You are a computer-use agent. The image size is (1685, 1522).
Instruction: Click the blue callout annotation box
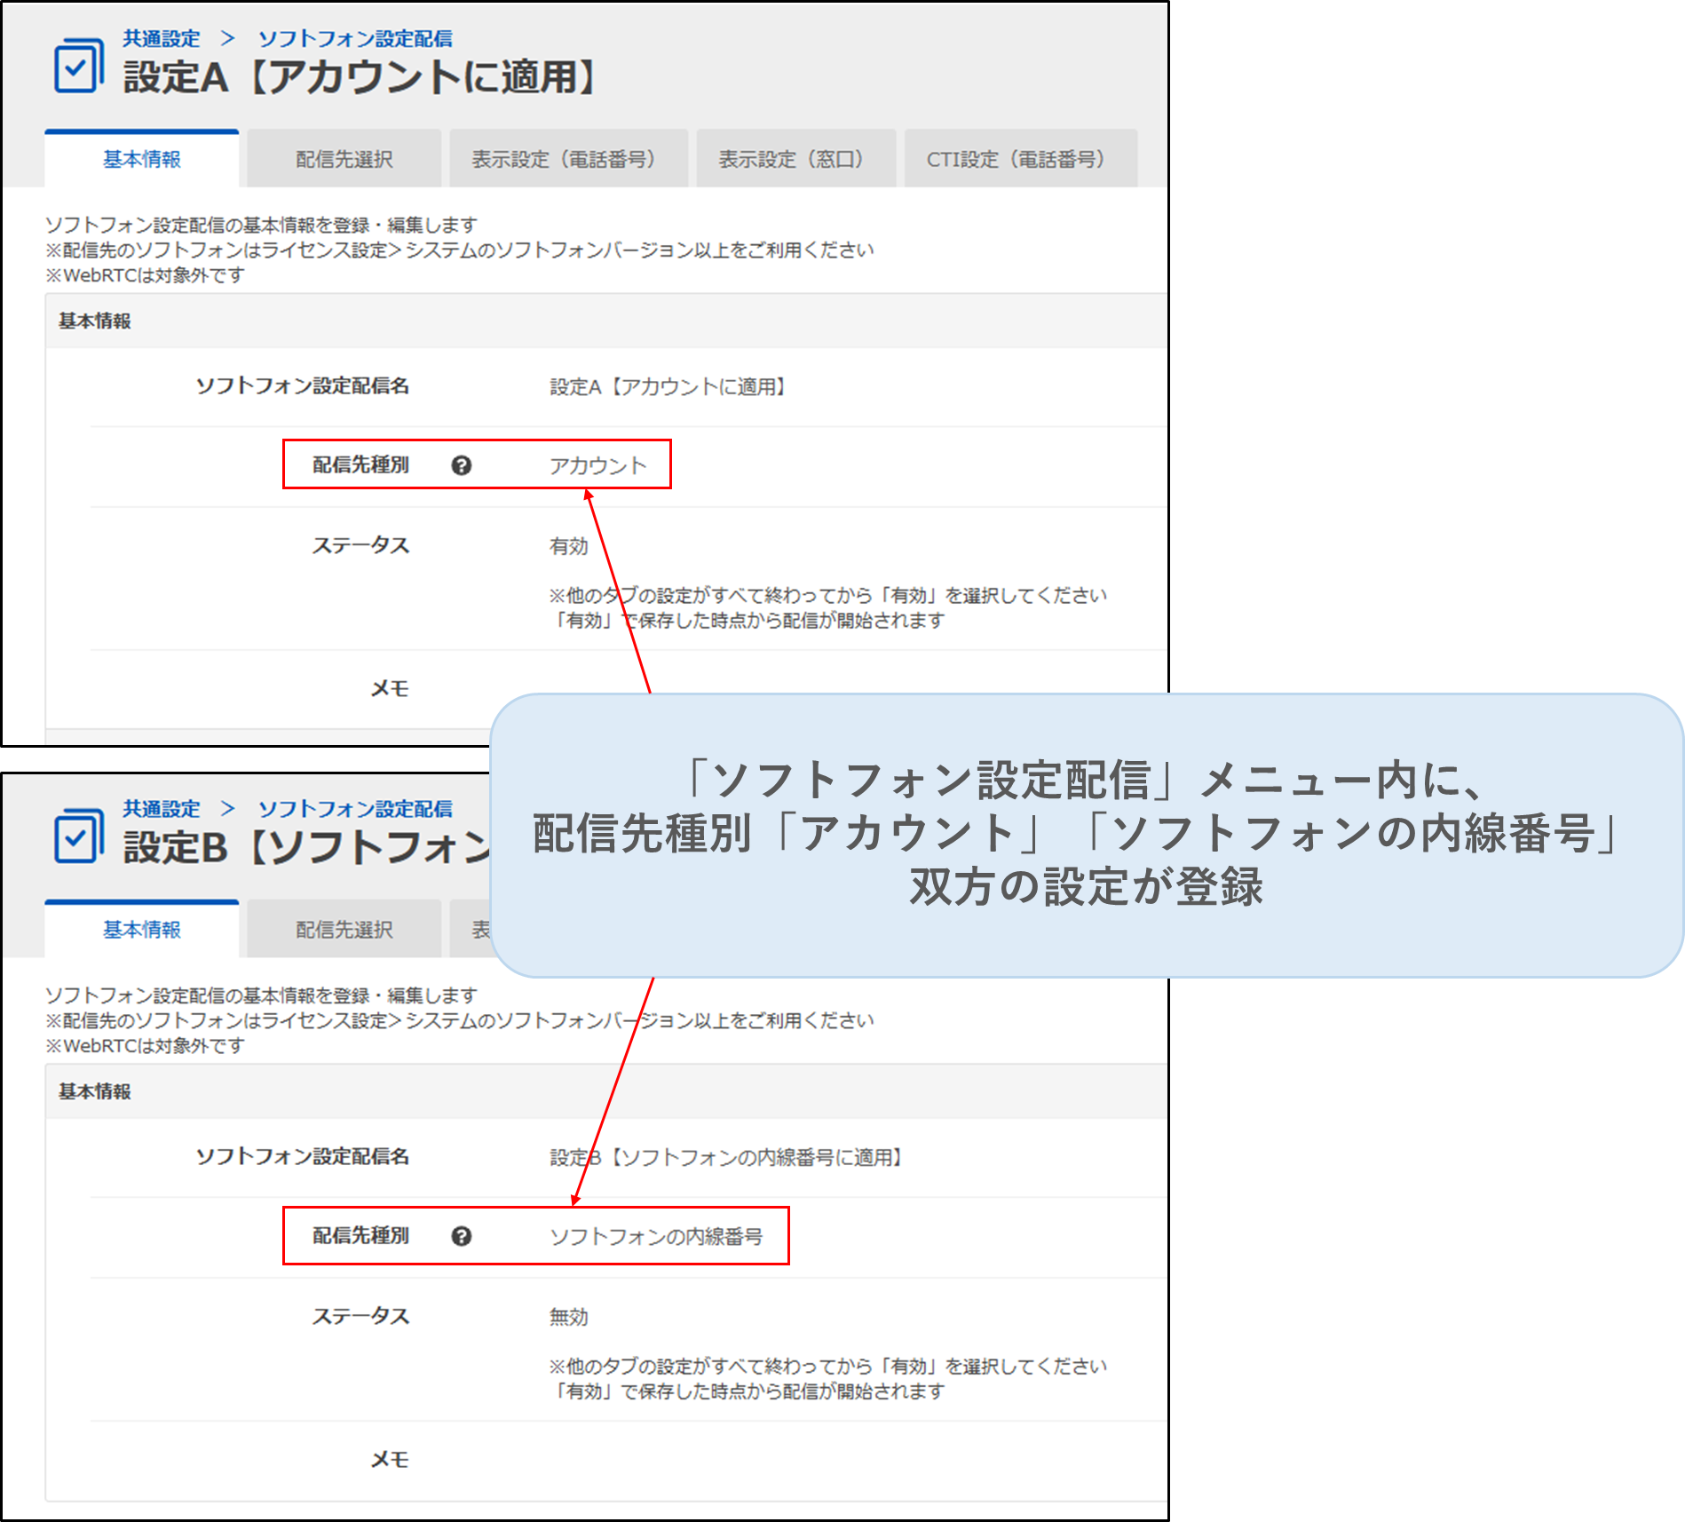tap(1085, 835)
